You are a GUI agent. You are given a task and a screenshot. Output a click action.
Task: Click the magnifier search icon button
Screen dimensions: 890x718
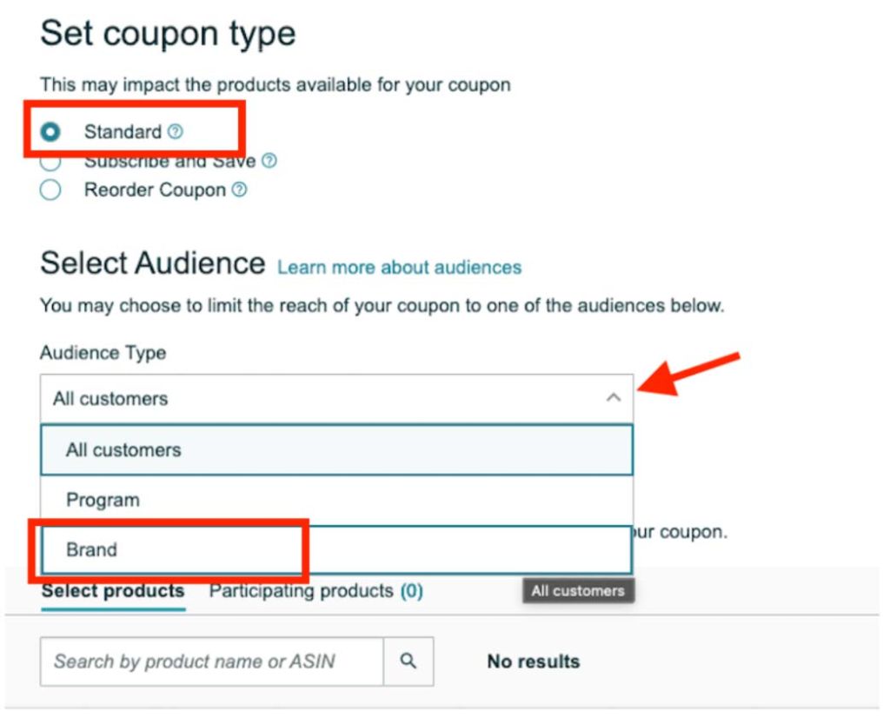408,661
